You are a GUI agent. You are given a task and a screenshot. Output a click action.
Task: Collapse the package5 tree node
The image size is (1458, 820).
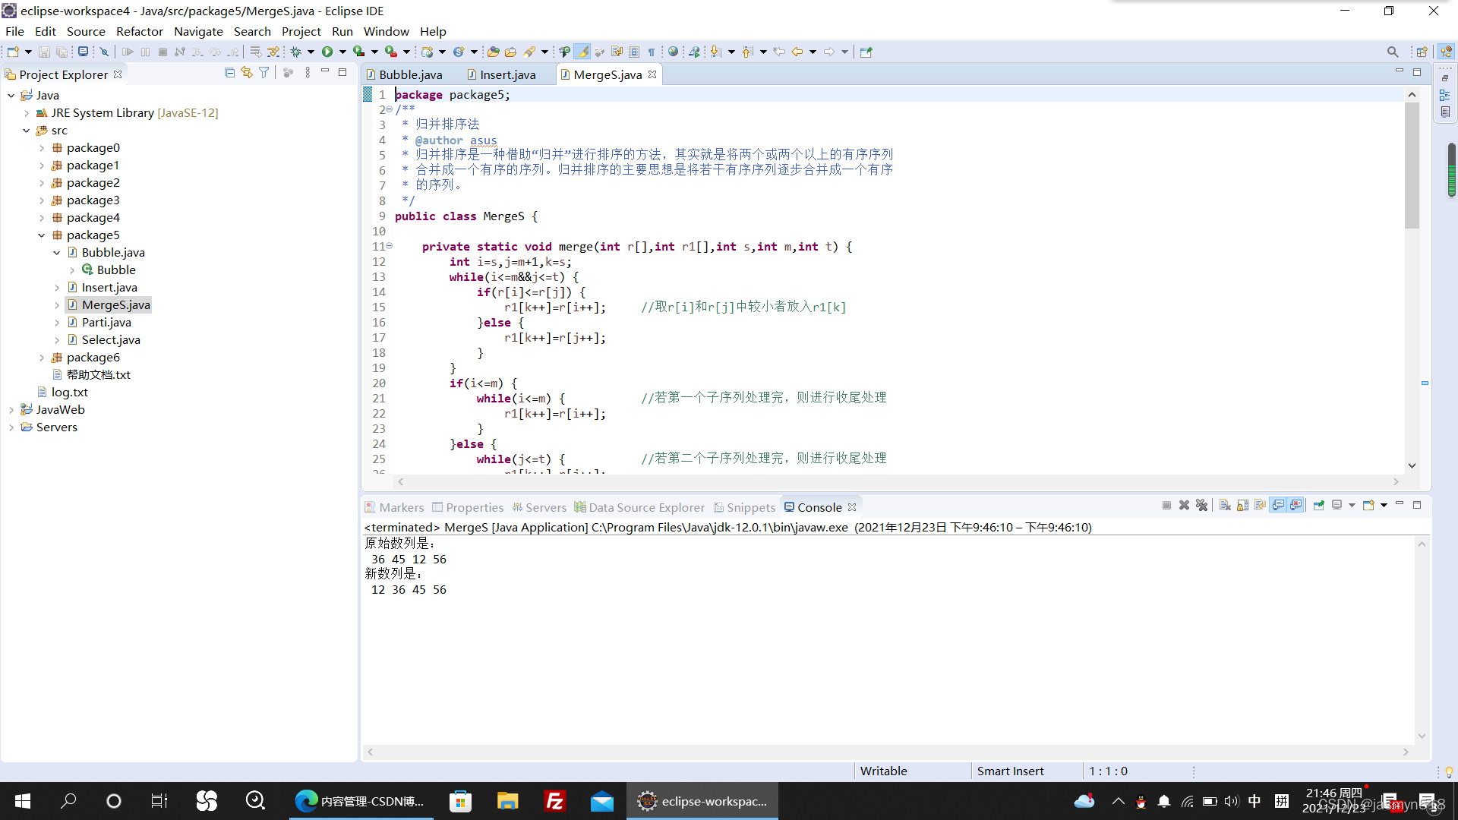click(x=42, y=235)
